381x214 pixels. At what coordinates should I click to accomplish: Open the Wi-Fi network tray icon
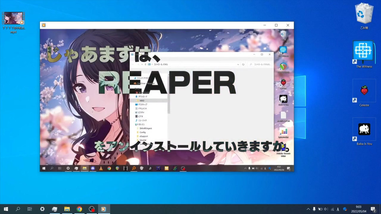pos(332,209)
